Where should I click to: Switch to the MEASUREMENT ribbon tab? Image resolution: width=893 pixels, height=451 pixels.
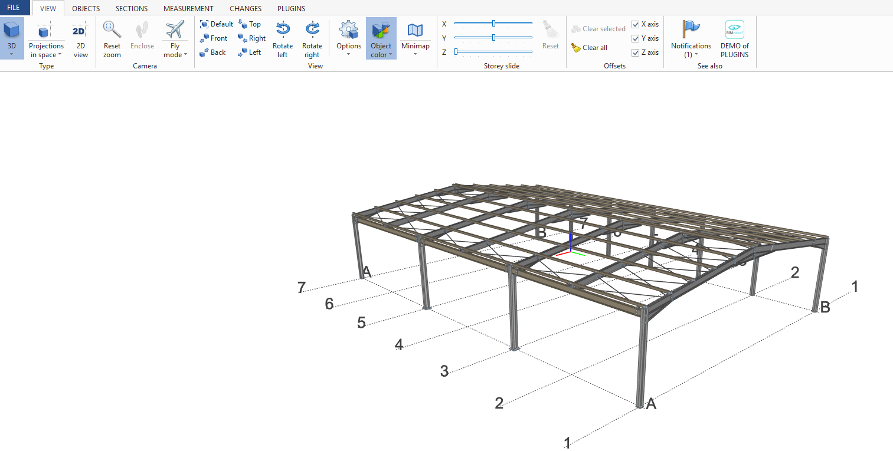click(x=188, y=8)
